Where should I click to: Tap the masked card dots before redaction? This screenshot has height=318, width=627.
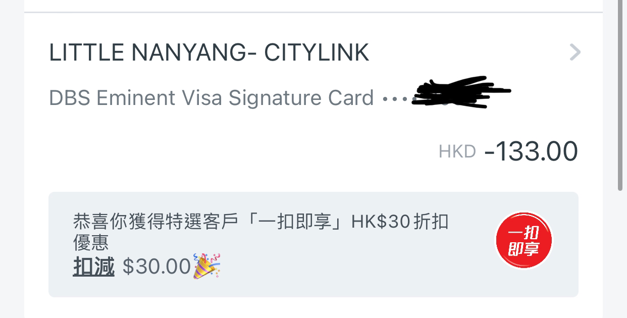coord(397,99)
